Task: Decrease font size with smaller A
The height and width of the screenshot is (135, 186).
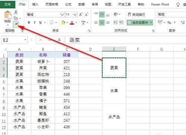Action: [x=87, y=15]
